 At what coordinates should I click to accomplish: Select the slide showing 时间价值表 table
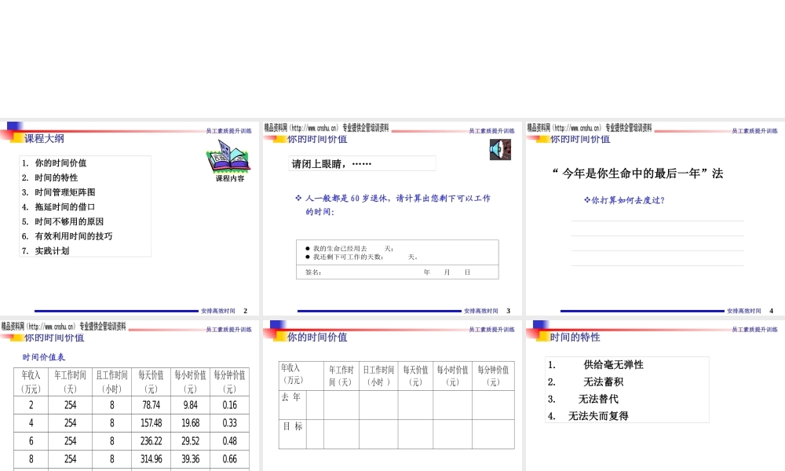[130, 396]
